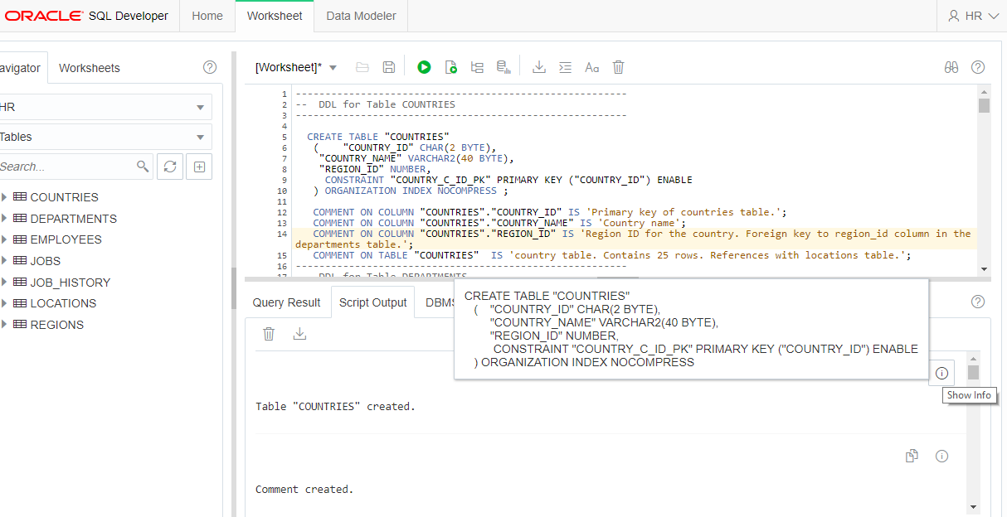Viewport: 1007px width, 517px height.
Task: Click the script output scrollbar down arrow
Action: (973, 506)
